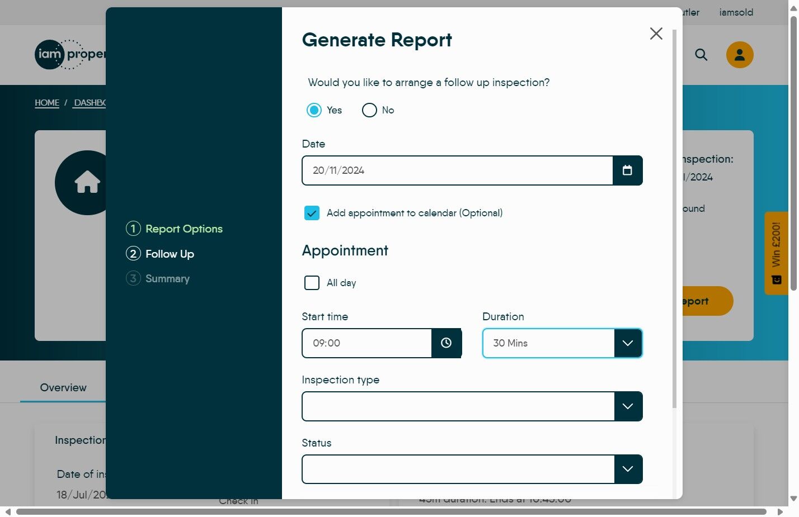Click the Start time input field
Screen dimensions: 799x517
(x=367, y=343)
